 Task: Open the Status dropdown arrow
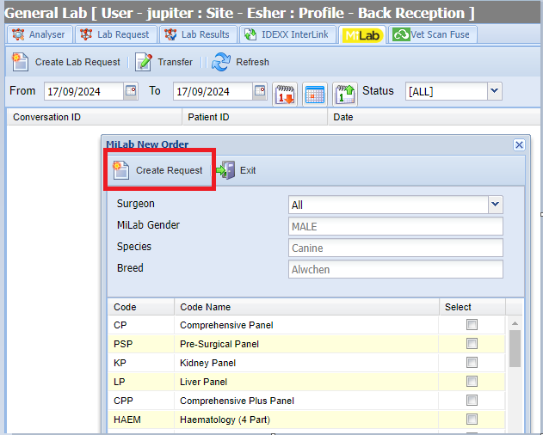click(x=495, y=91)
